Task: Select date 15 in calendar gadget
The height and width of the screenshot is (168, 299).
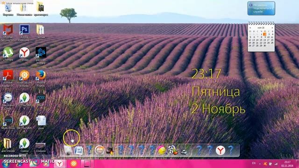Action: pos(261,40)
